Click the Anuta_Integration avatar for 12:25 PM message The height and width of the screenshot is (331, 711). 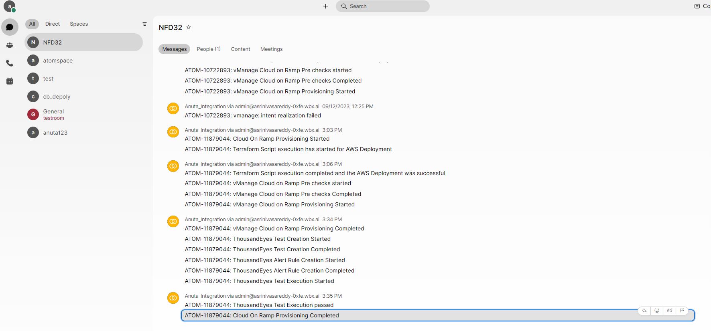point(173,108)
